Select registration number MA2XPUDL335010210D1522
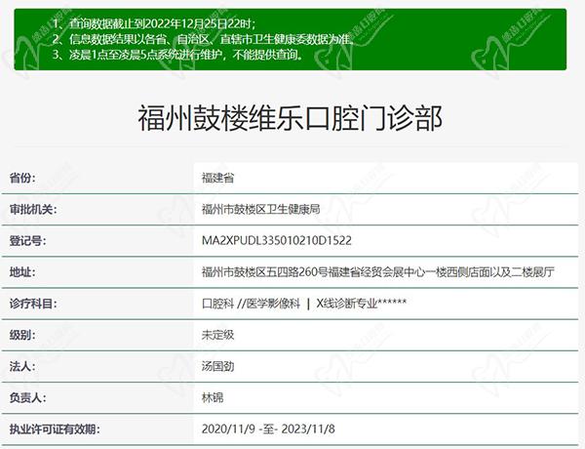 tap(277, 240)
